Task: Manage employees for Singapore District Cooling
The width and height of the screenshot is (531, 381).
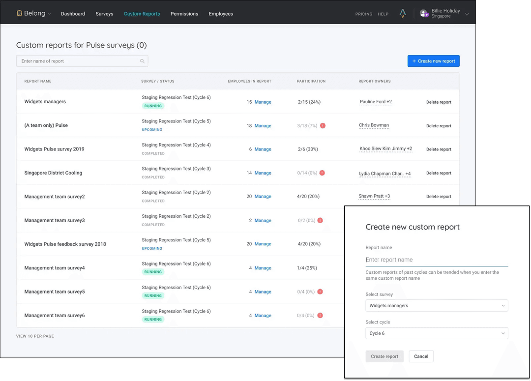Action: [263, 173]
